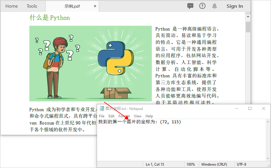Image resolution: width=271 pixels, height=168 pixels.
Task: Close the 示例.pdf tab
Action: coord(95,6)
